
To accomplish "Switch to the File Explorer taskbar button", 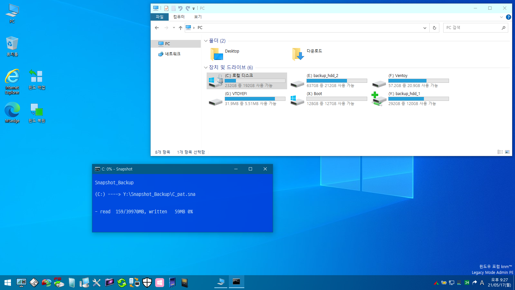I will point(221,282).
